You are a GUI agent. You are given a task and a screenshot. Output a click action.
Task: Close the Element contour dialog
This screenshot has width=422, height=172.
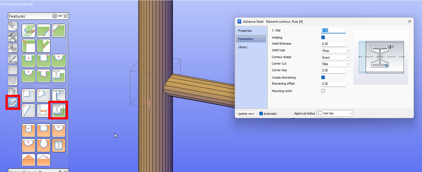point(410,21)
